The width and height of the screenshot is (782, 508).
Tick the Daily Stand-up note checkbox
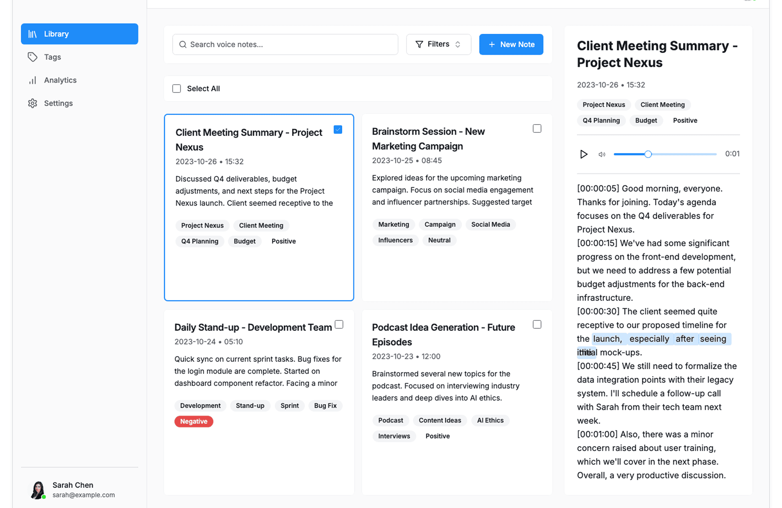pyautogui.click(x=339, y=324)
